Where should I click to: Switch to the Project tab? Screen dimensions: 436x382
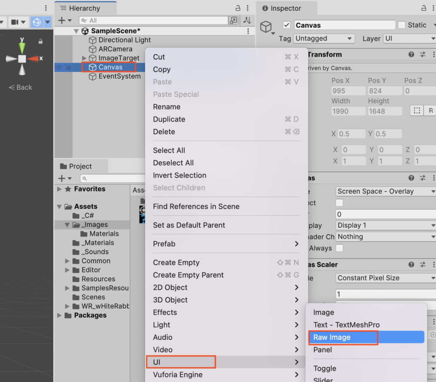coord(81,166)
